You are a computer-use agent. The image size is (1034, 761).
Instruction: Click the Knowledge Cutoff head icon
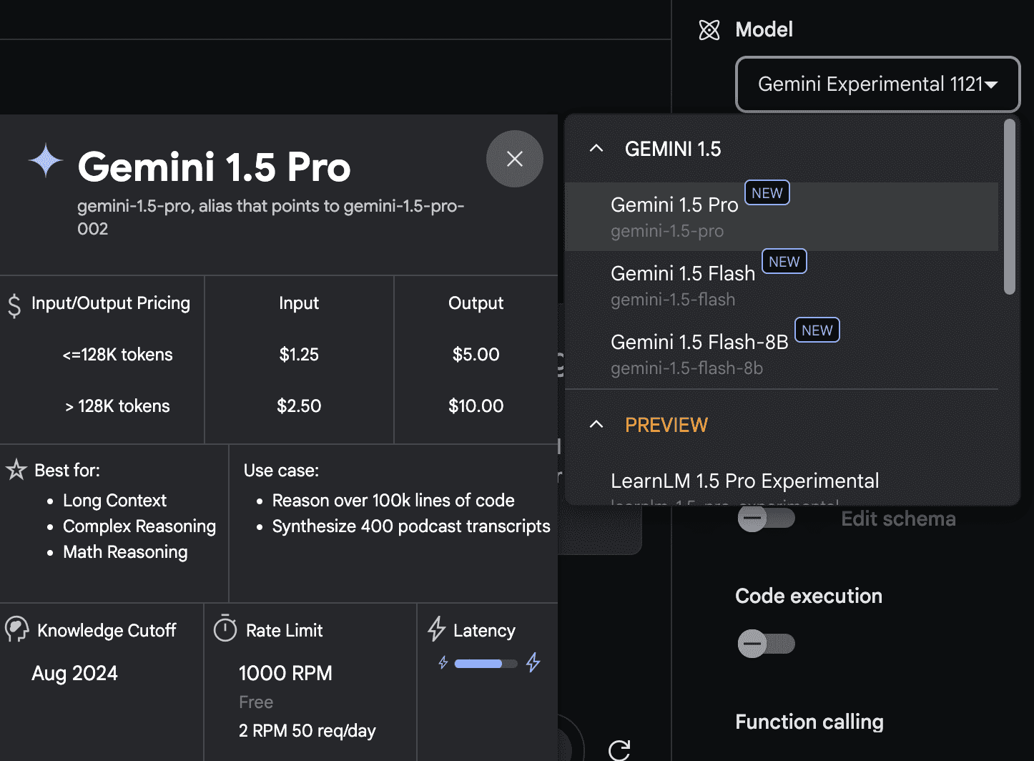click(x=17, y=629)
